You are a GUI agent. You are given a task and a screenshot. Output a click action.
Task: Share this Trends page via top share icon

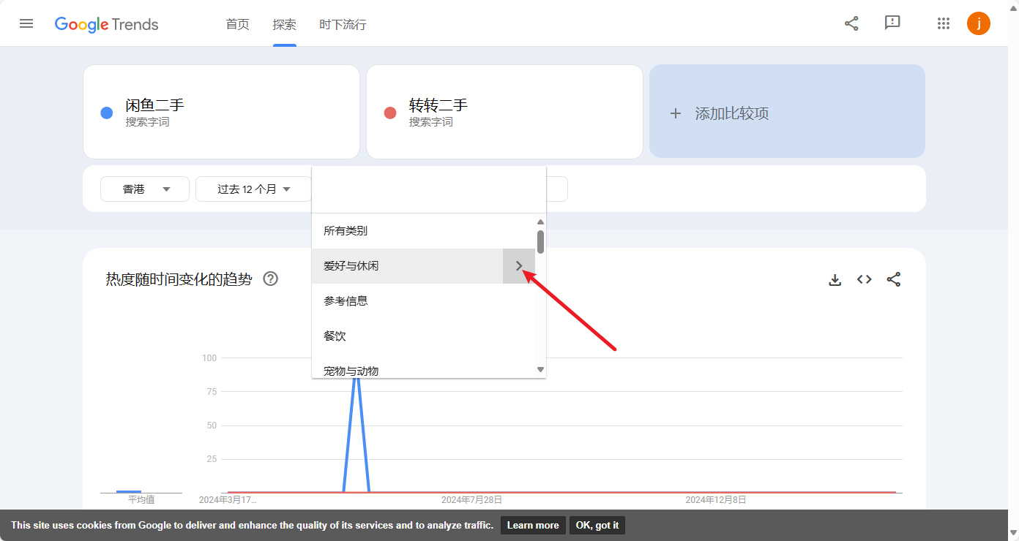[x=851, y=23]
